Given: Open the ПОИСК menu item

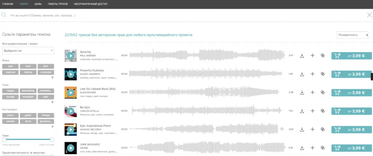Looking at the screenshot, I should coord(24,4).
